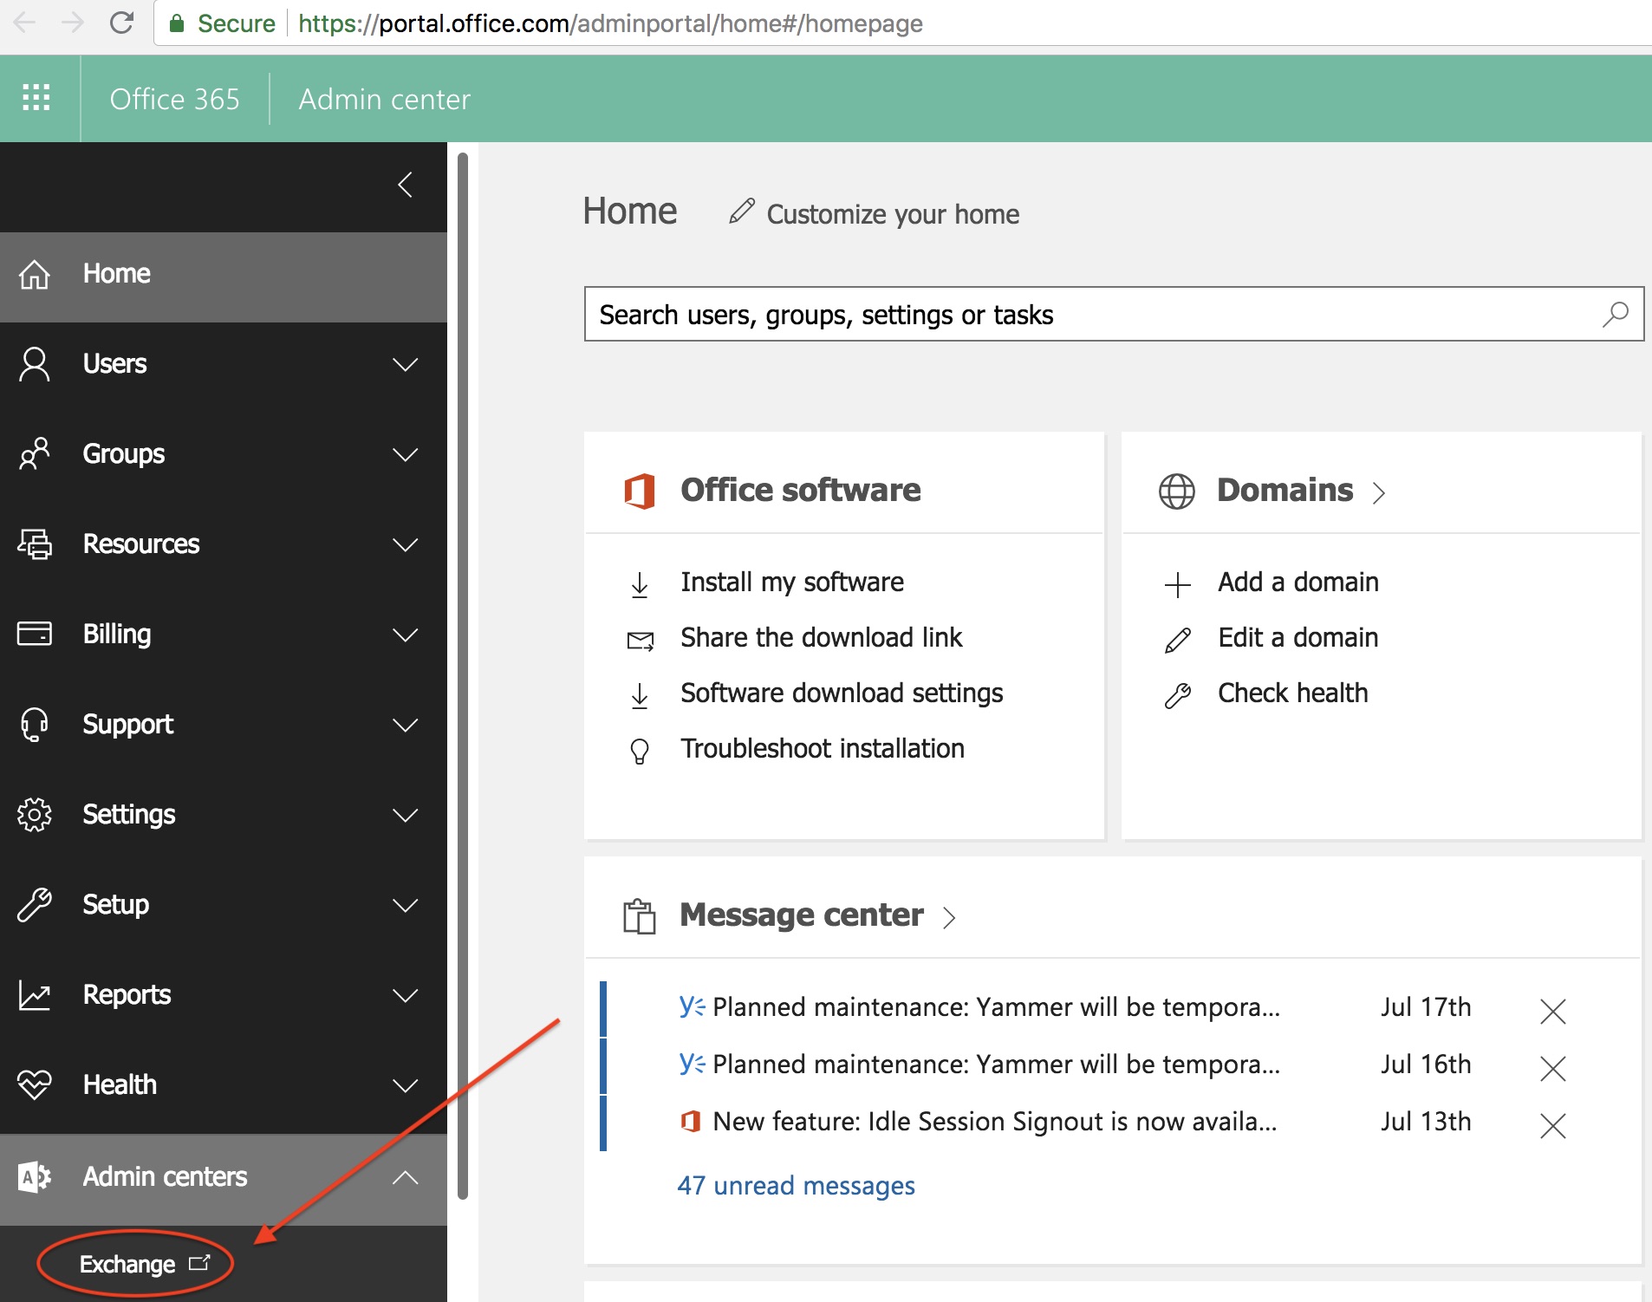Screen dimensions: 1652x1302
Task: Expand the Setup menu chevron
Action: [x=405, y=905]
